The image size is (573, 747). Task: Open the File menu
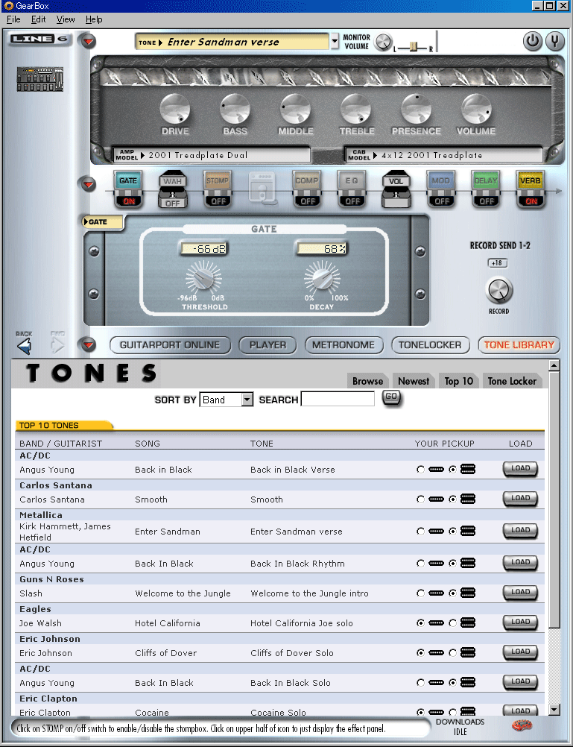point(13,19)
